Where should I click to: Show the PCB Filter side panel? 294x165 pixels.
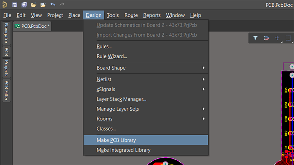coord(7,90)
